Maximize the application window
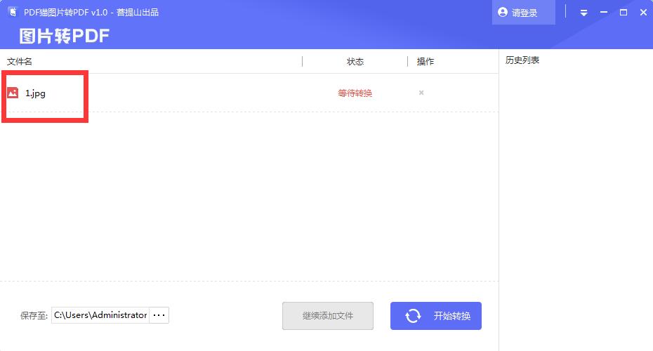Screen dimensions: 653x351 click(623, 13)
